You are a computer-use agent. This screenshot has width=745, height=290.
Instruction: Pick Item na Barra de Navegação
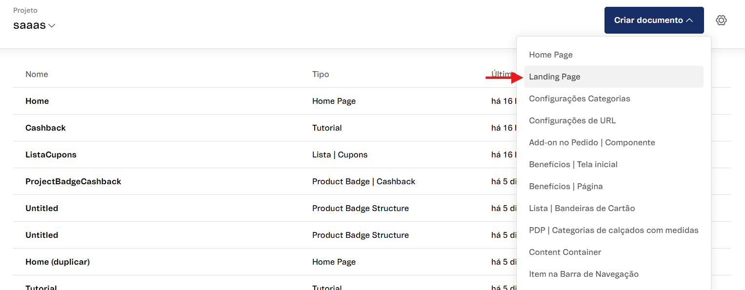(x=584, y=274)
